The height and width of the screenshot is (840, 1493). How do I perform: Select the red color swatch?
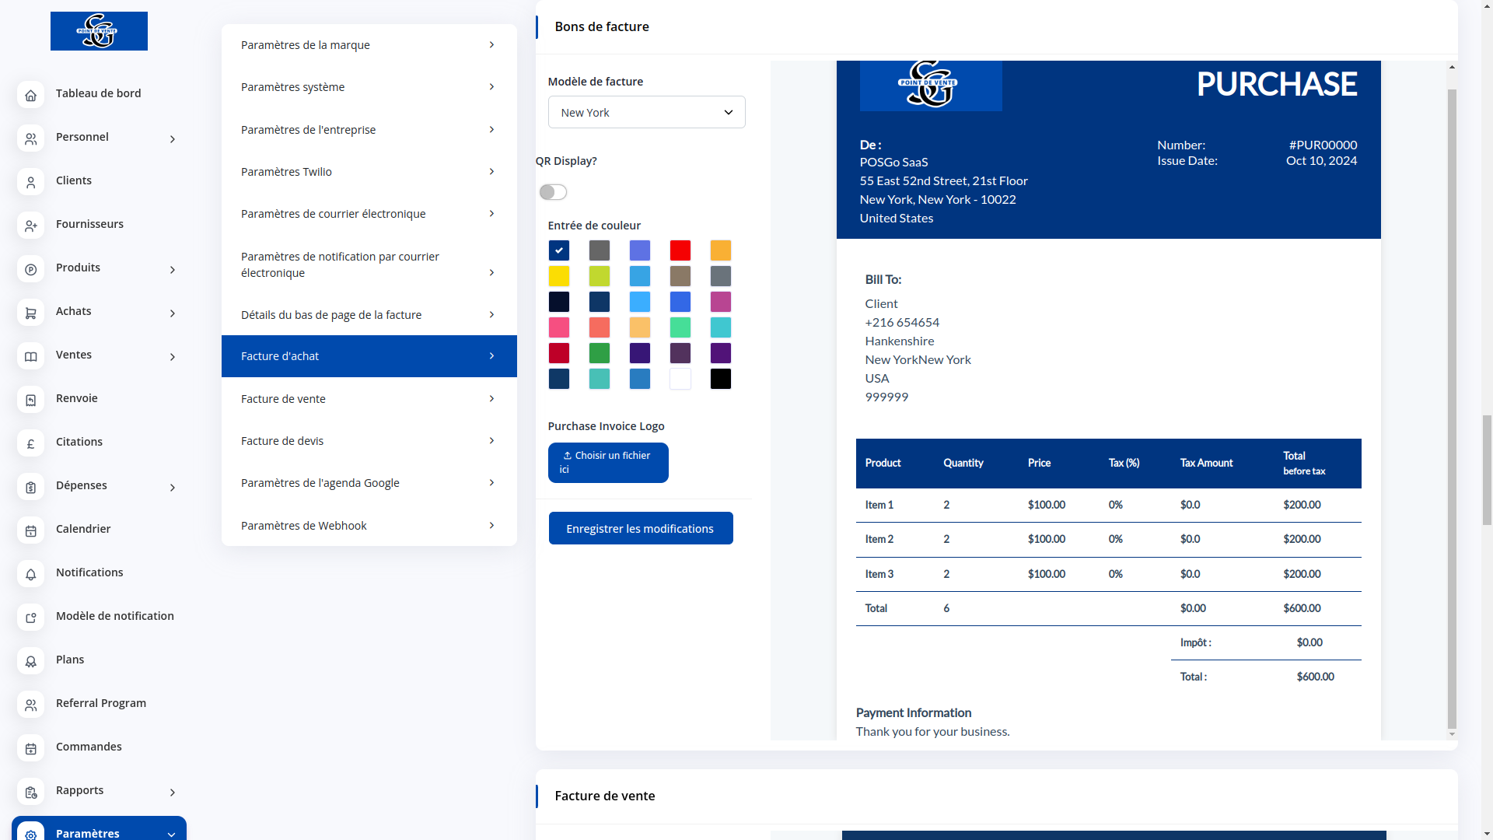680,250
